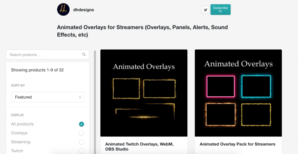Viewport: 298px width, 154px height.
Task: Open the Featured sort-by dropdown
Action: [47, 97]
